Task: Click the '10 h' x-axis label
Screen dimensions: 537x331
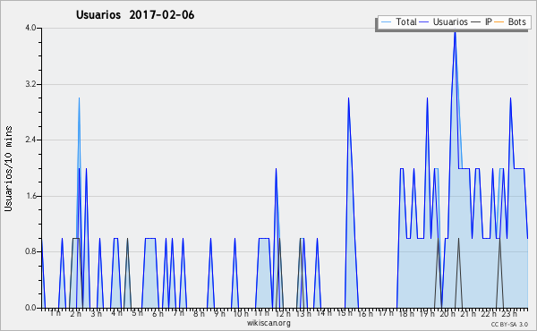Action: (241, 313)
